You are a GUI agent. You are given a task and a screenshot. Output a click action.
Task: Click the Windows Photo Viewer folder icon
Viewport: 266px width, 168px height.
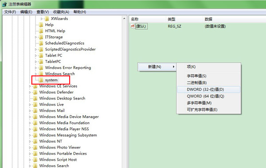tap(35, 147)
